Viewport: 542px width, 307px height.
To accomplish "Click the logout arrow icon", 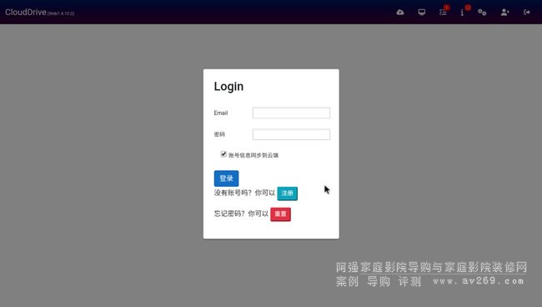I will tap(526, 13).
